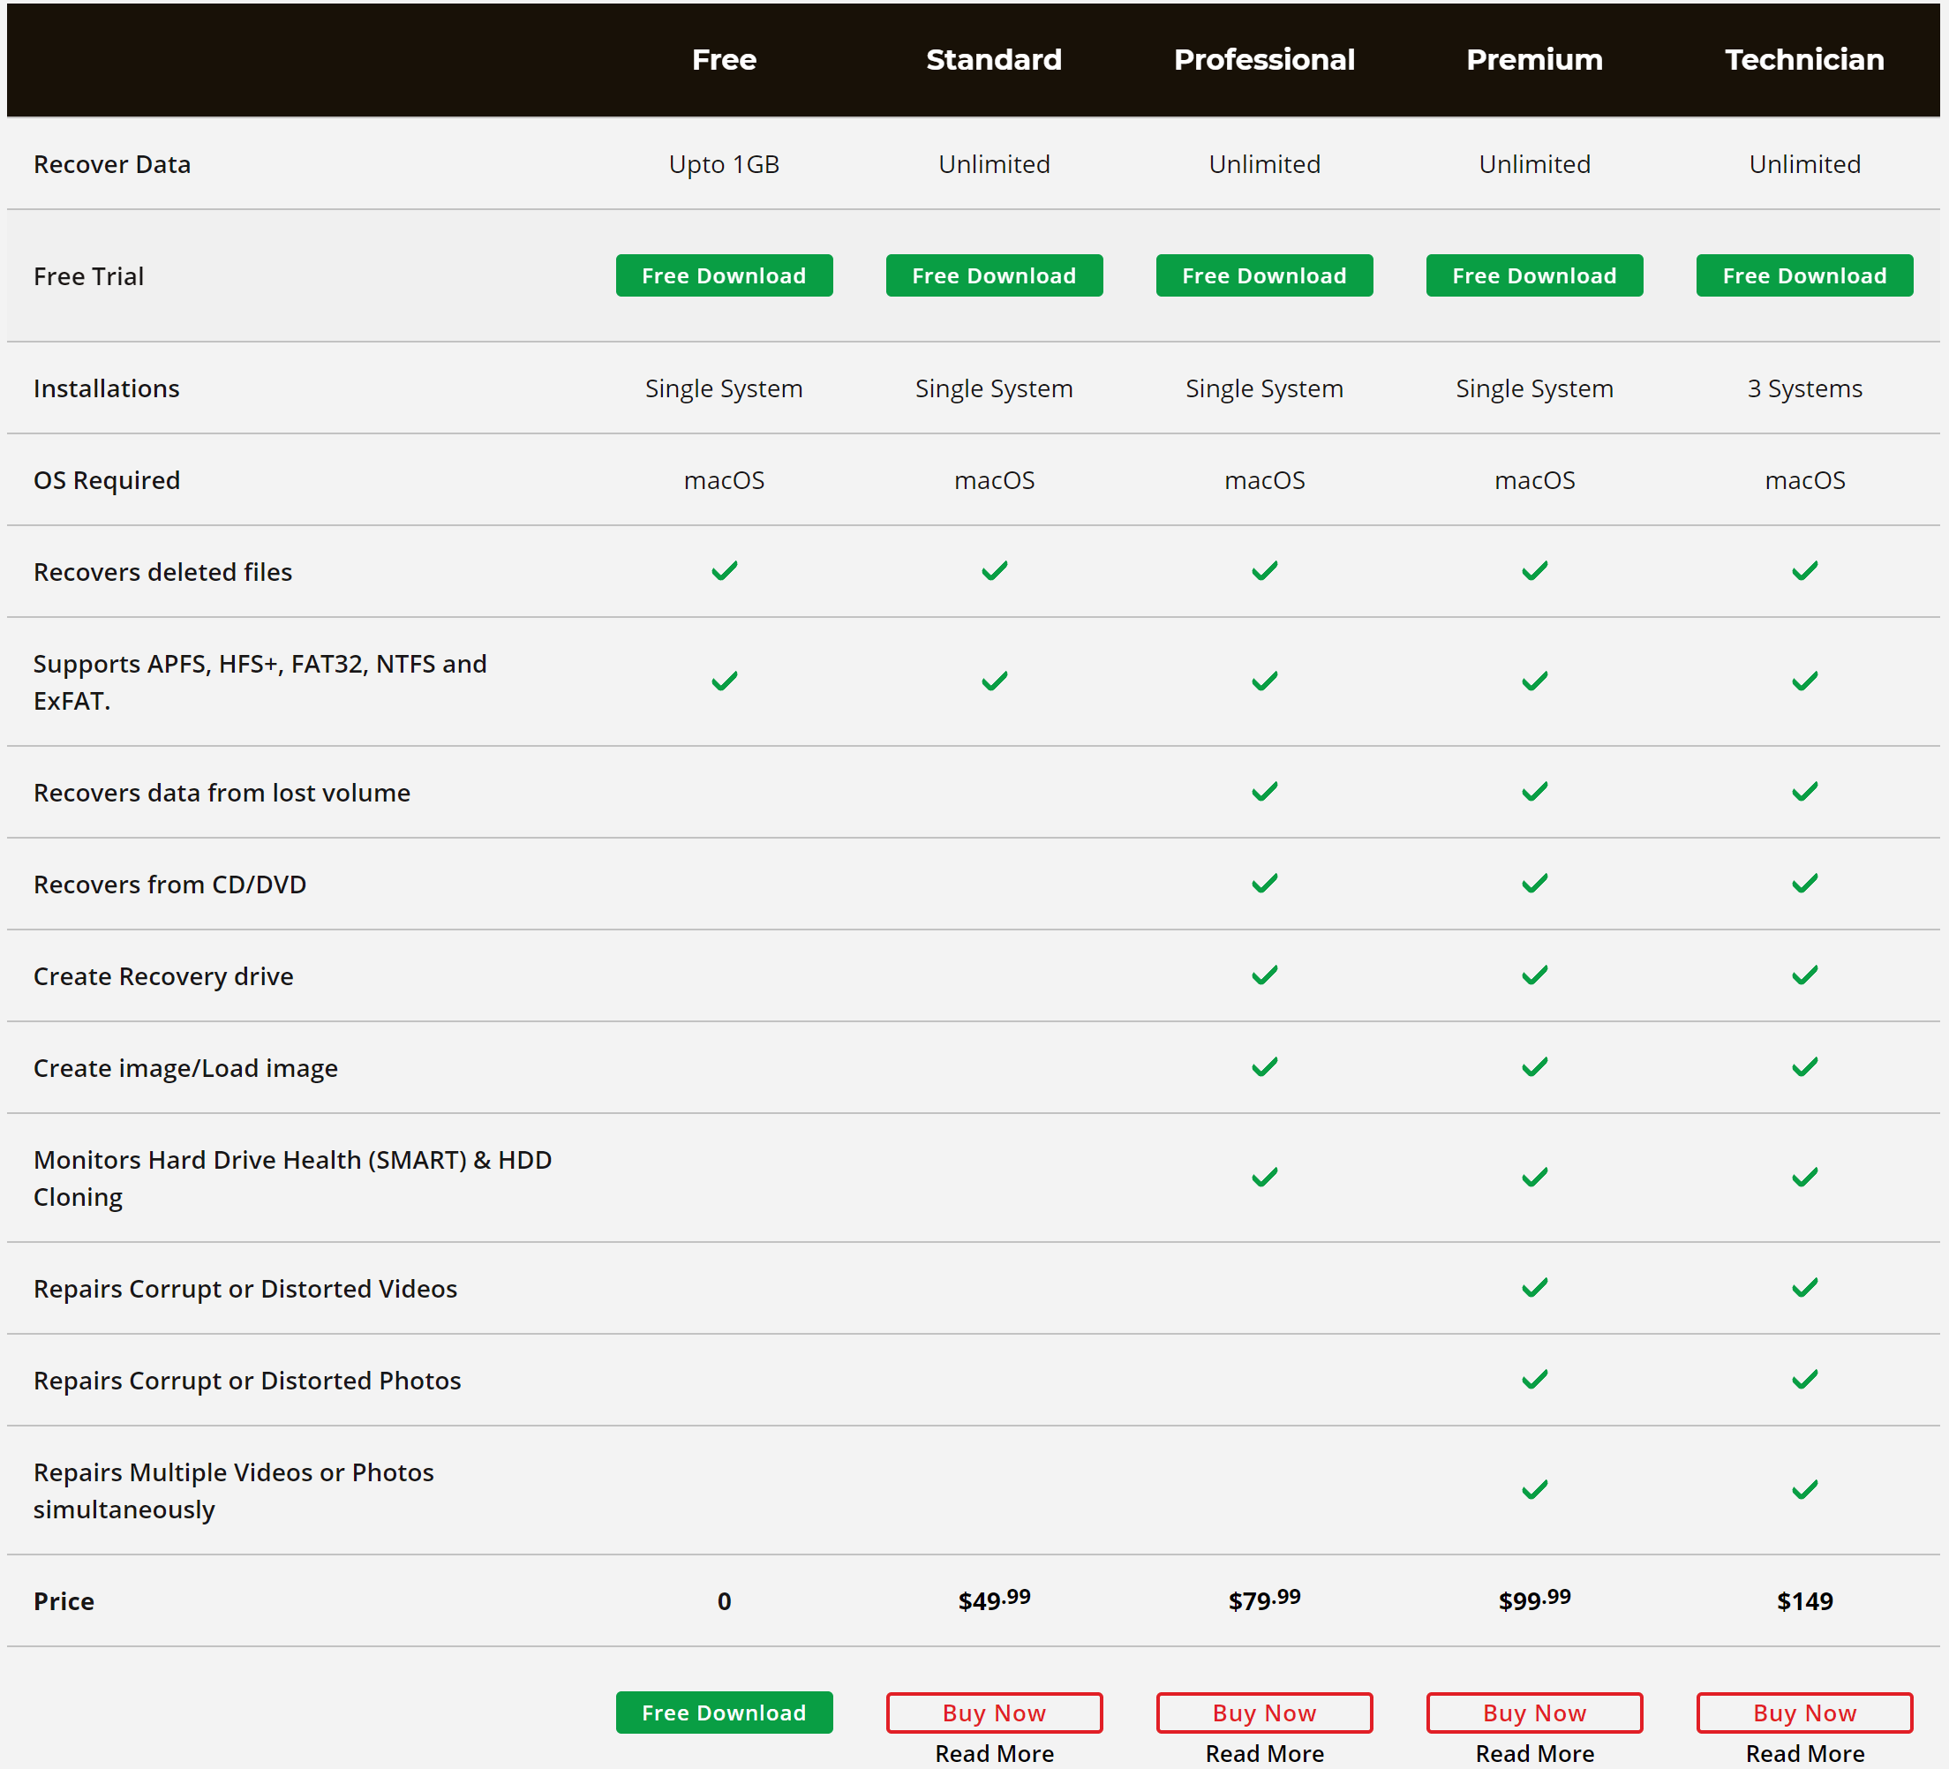Open Read More under Professional plan
The image size is (1949, 1769).
1265,1752
